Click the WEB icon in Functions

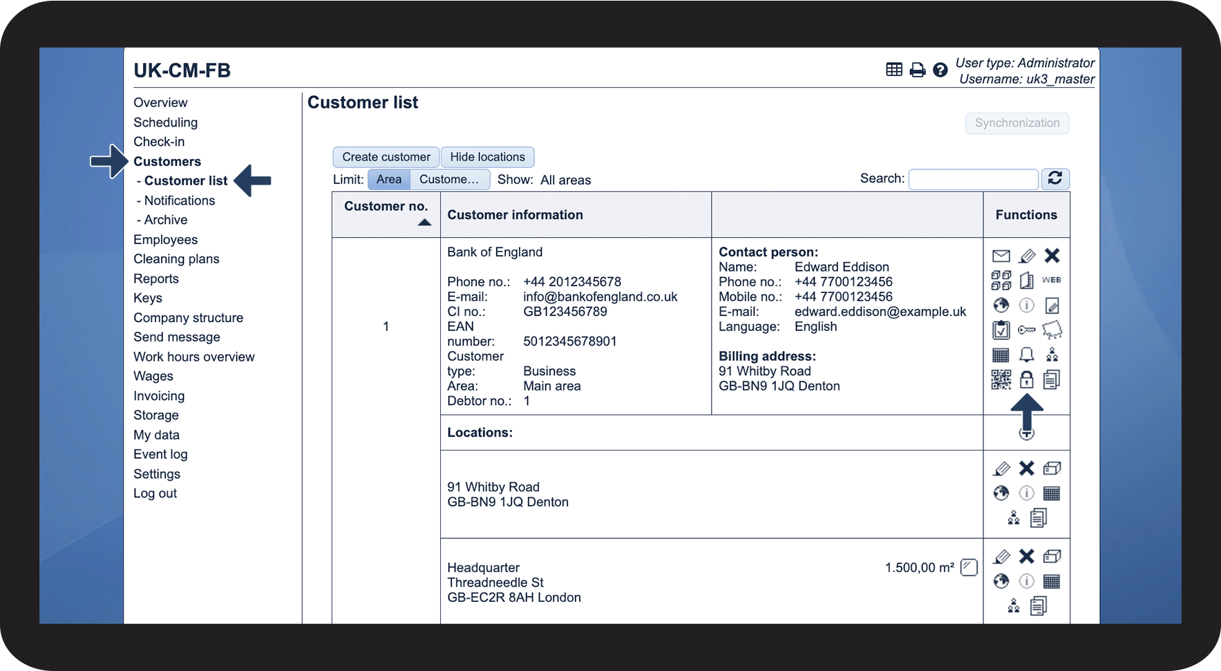point(1051,281)
